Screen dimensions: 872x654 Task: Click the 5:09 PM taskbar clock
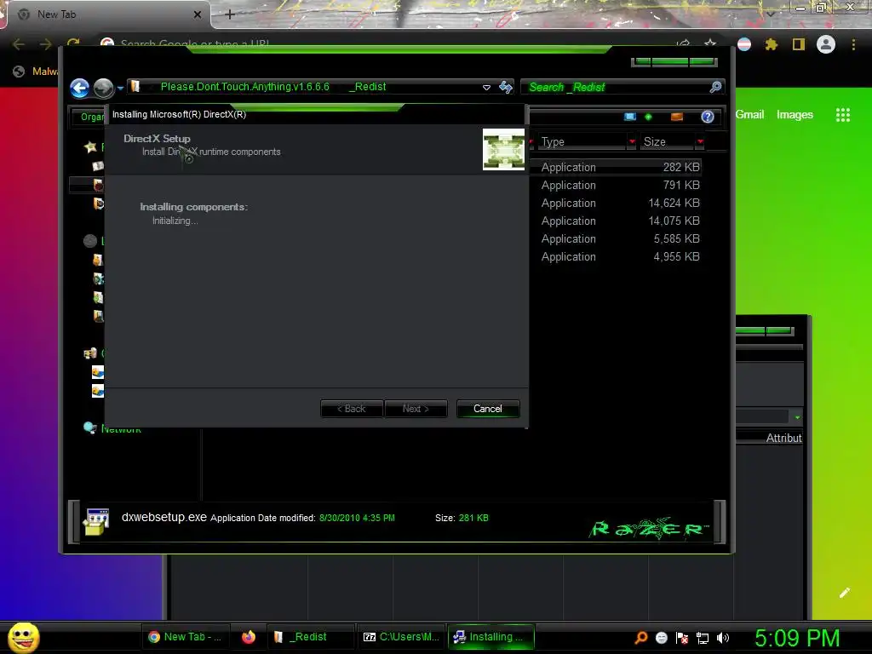(x=797, y=639)
